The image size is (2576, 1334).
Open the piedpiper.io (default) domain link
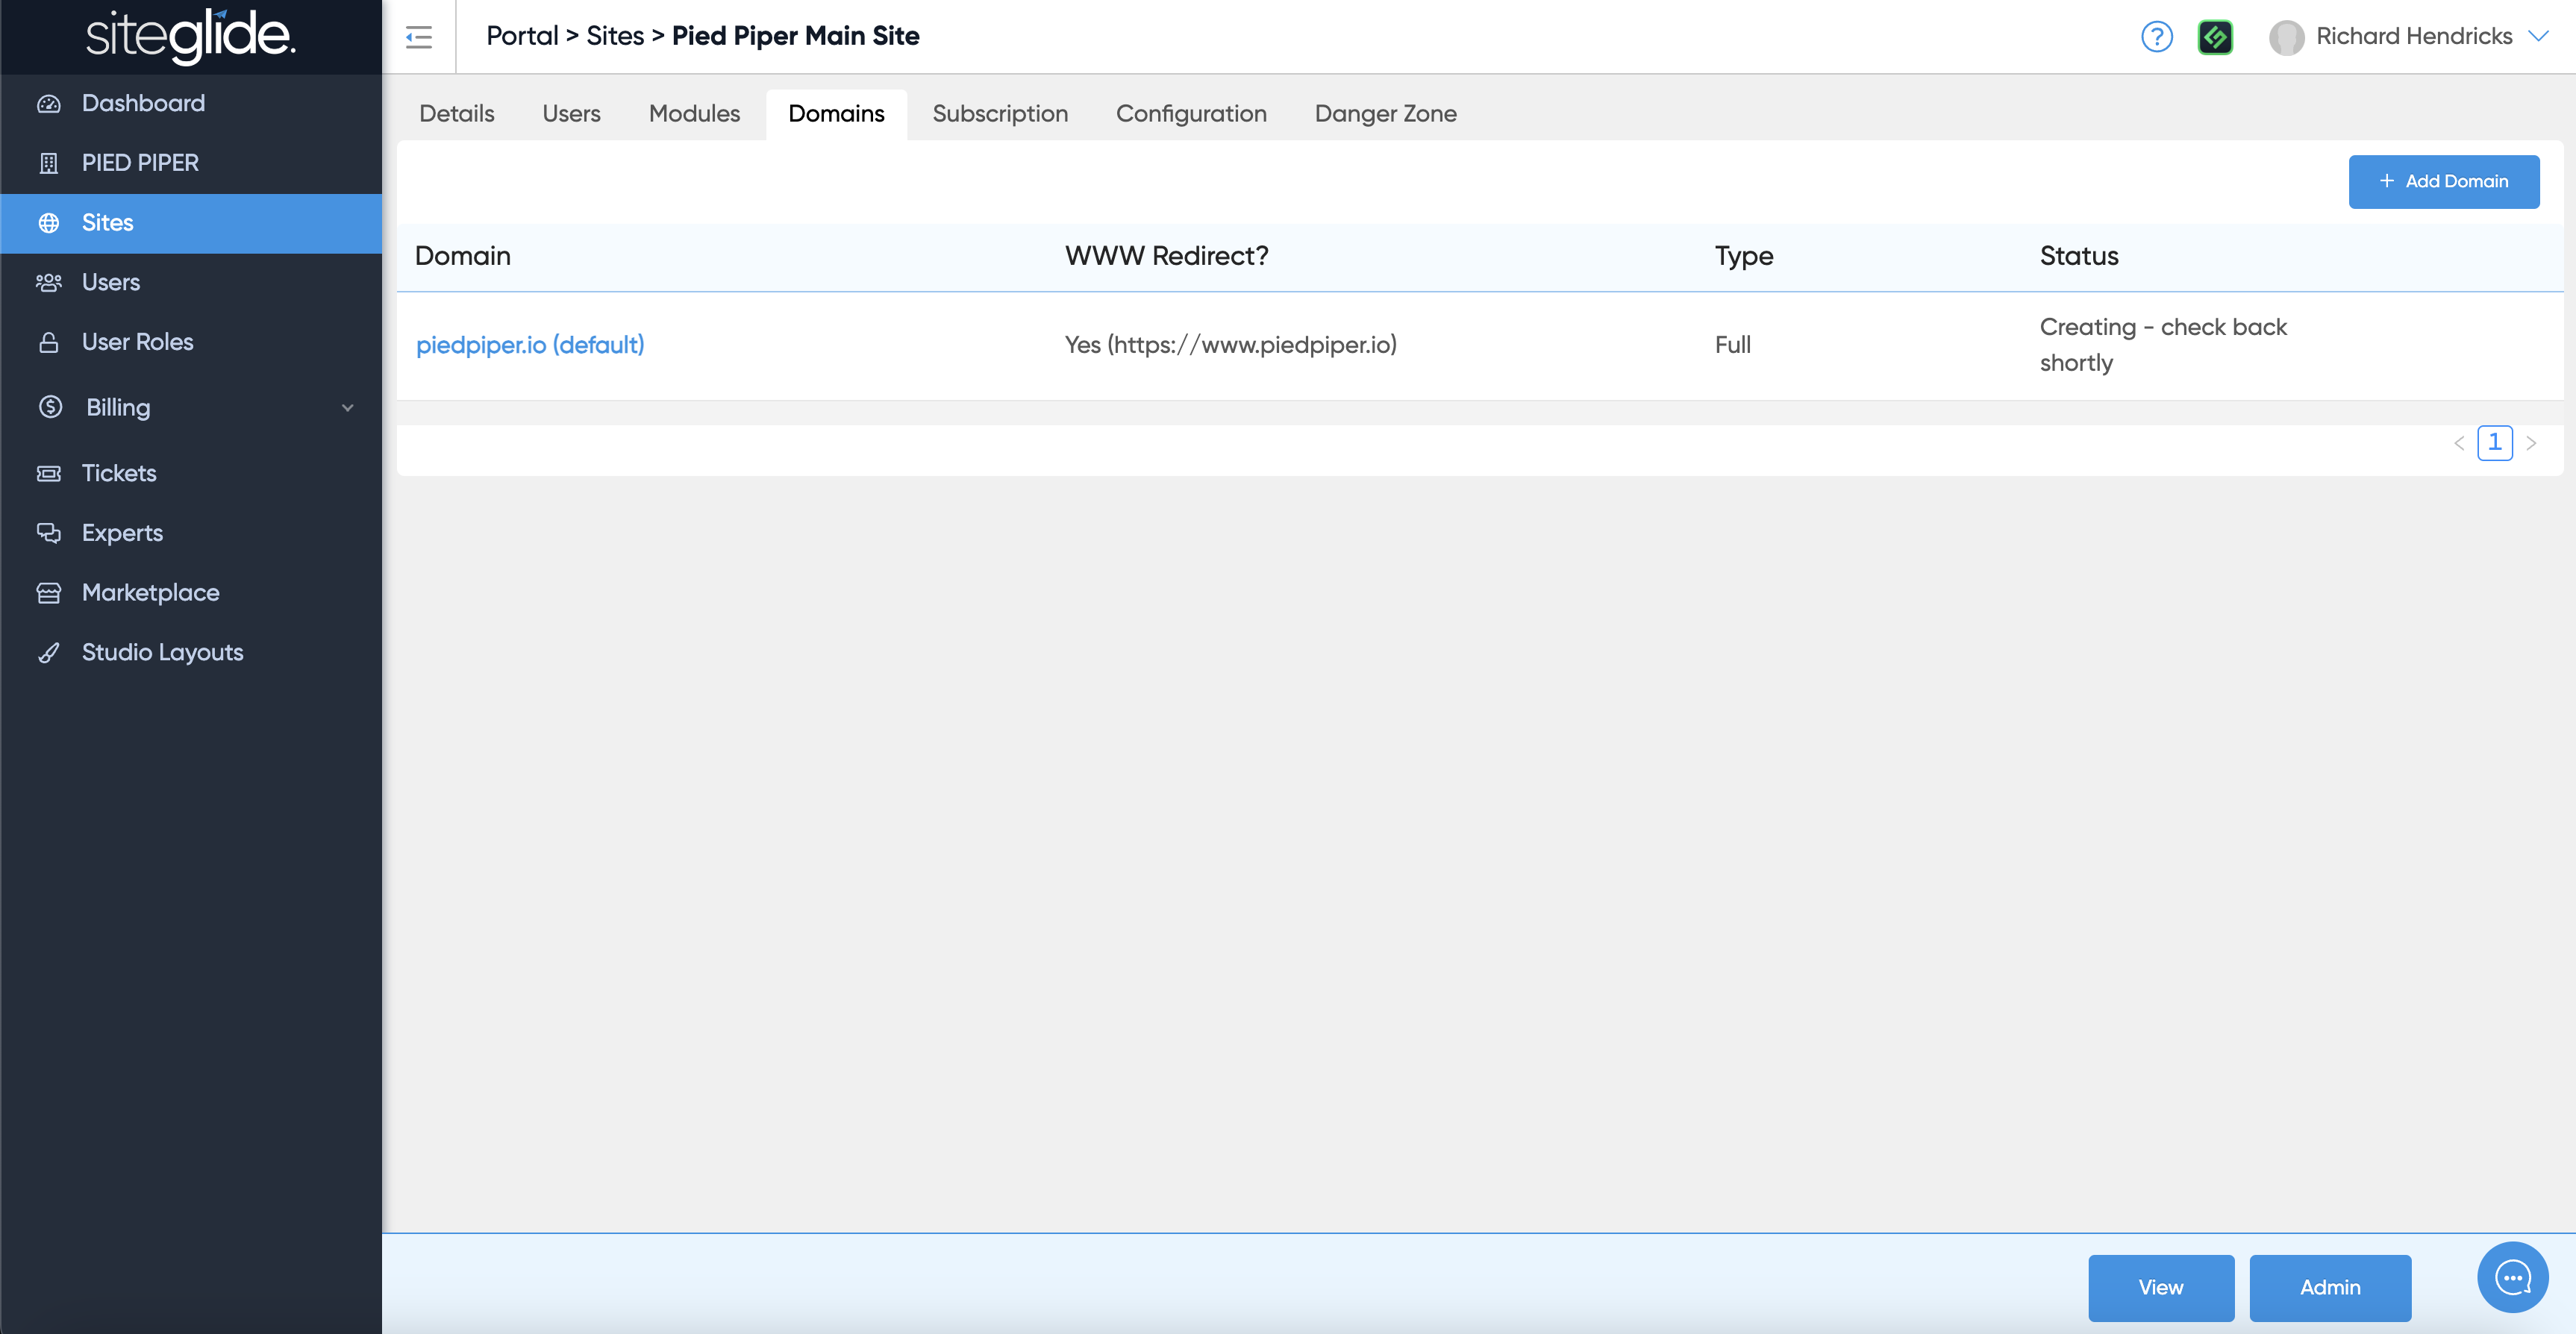pyautogui.click(x=529, y=345)
